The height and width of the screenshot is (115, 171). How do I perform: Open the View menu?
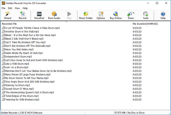click(x=17, y=8)
